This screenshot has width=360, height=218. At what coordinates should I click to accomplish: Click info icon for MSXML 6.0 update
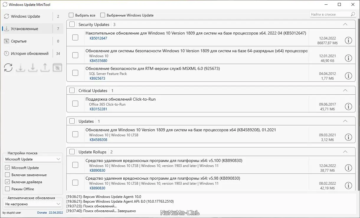pyautogui.click(x=348, y=76)
